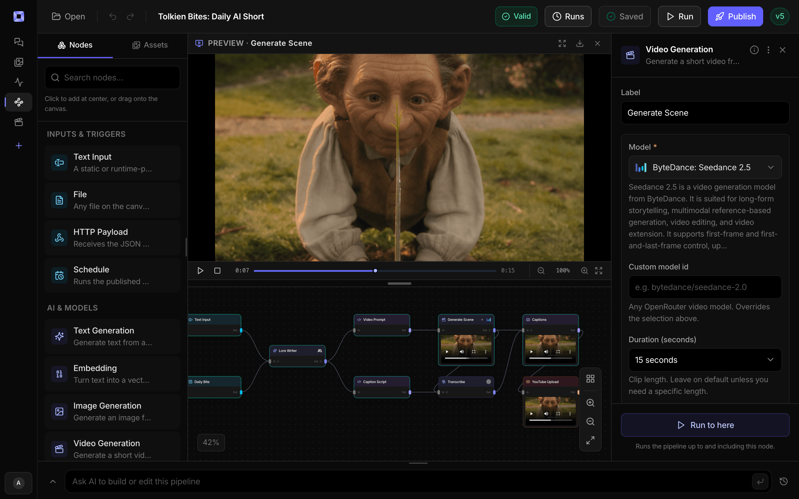Publish the pipeline
This screenshot has width=799, height=499.
point(735,16)
